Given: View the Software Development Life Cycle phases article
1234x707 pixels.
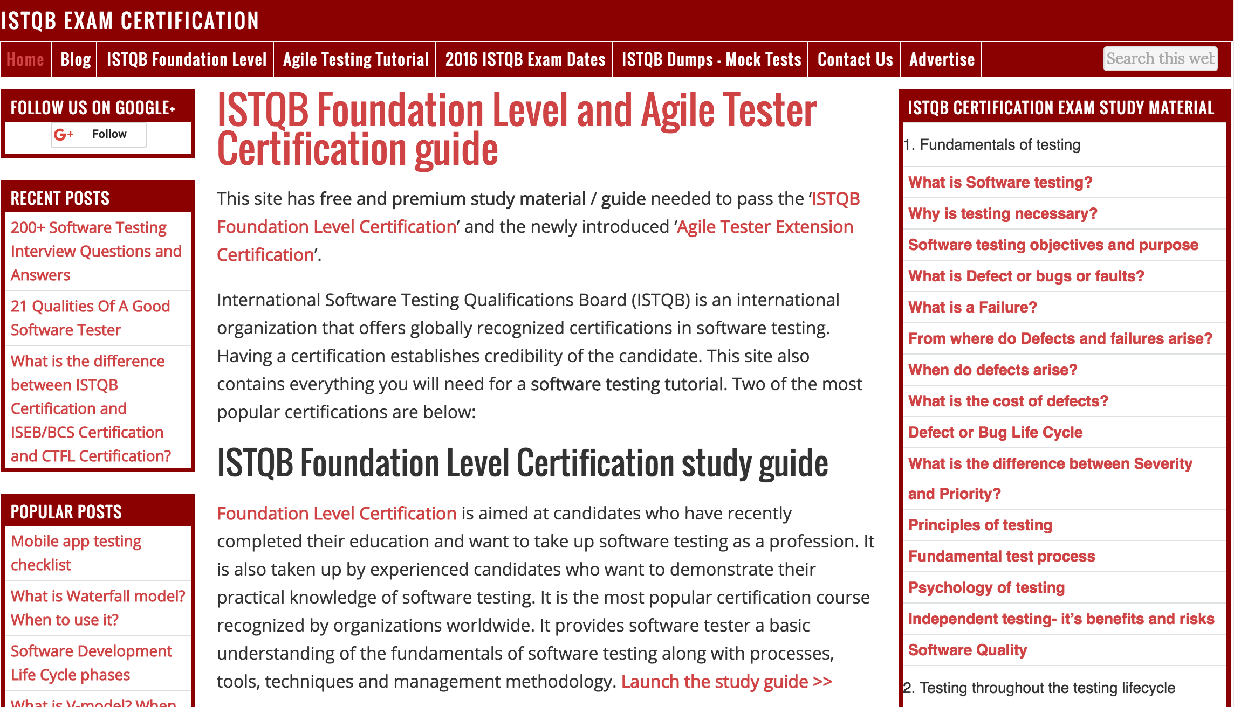Looking at the screenshot, I should 92,663.
